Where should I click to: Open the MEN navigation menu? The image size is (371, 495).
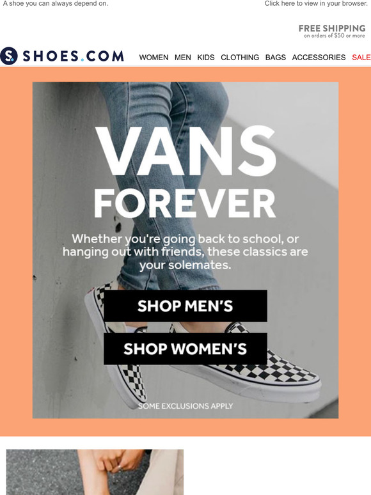(x=183, y=58)
